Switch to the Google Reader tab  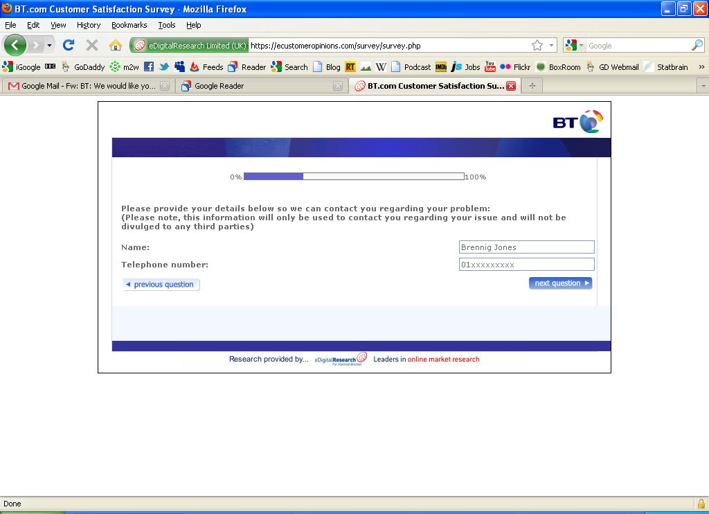tap(256, 86)
